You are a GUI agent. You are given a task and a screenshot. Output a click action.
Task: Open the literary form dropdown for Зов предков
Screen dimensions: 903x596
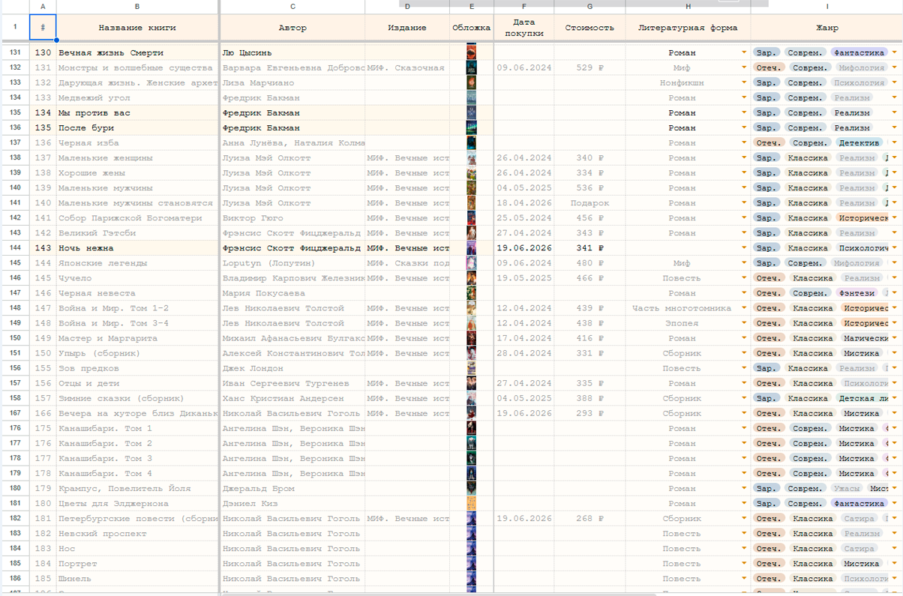point(744,368)
